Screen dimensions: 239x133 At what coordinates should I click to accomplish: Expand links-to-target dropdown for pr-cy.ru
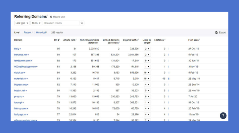tap(147, 97)
